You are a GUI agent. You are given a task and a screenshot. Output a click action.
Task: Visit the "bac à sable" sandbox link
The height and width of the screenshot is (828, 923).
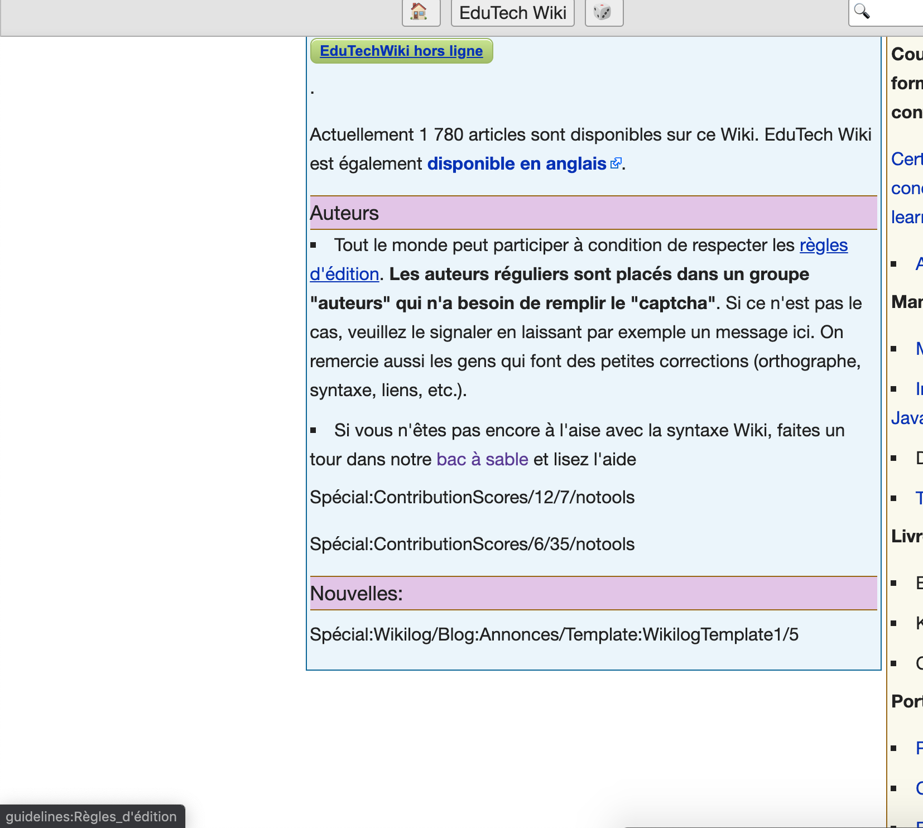(x=482, y=459)
